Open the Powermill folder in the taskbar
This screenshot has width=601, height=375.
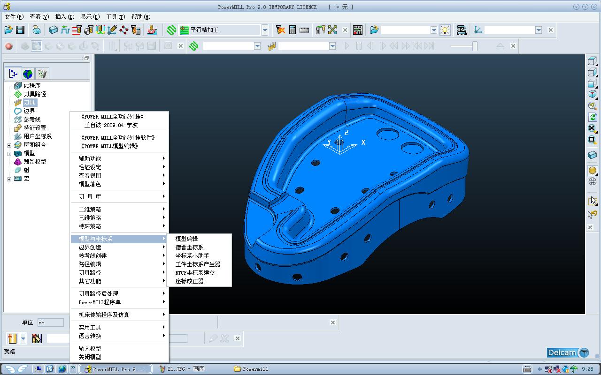252,369
